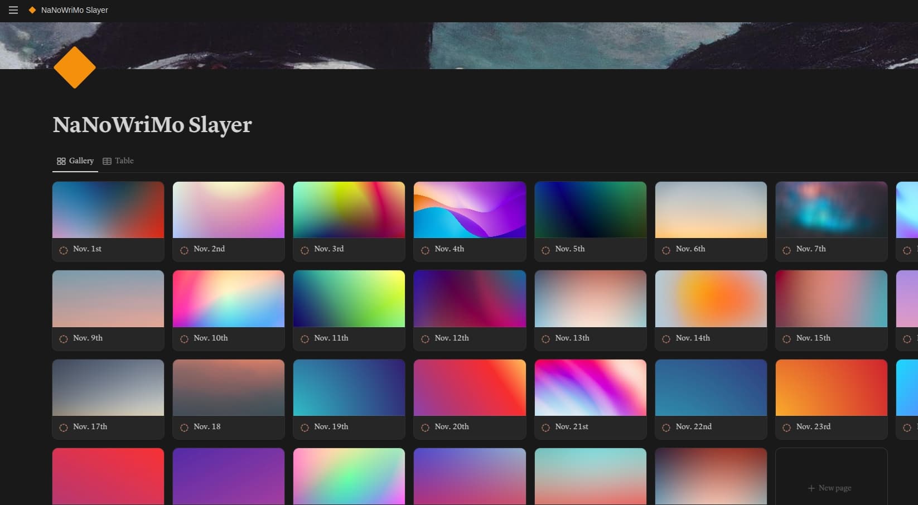This screenshot has height=505, width=918.
Task: Click the status circle icon beside Nov. 4th
Action: click(425, 250)
